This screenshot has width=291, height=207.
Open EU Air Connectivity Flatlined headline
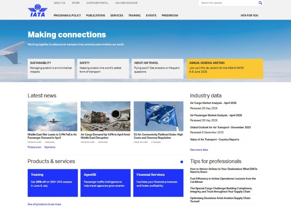coord(158,136)
